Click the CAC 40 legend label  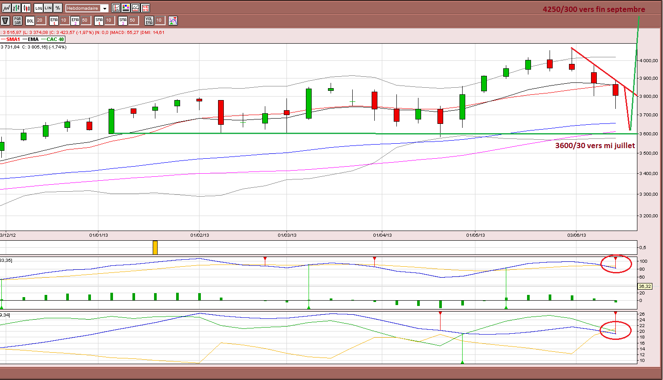click(55, 39)
